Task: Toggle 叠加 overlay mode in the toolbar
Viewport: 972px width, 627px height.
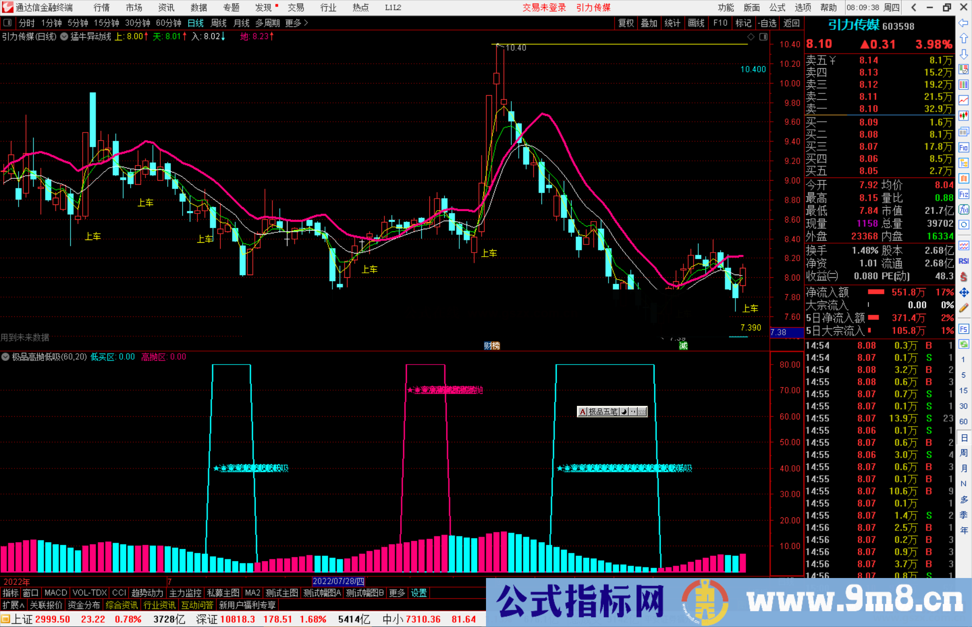Action: pos(649,22)
